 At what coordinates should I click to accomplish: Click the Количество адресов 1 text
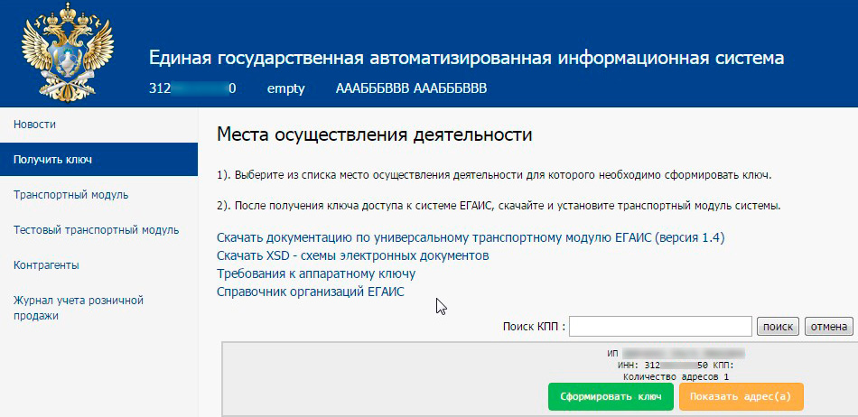676,376
